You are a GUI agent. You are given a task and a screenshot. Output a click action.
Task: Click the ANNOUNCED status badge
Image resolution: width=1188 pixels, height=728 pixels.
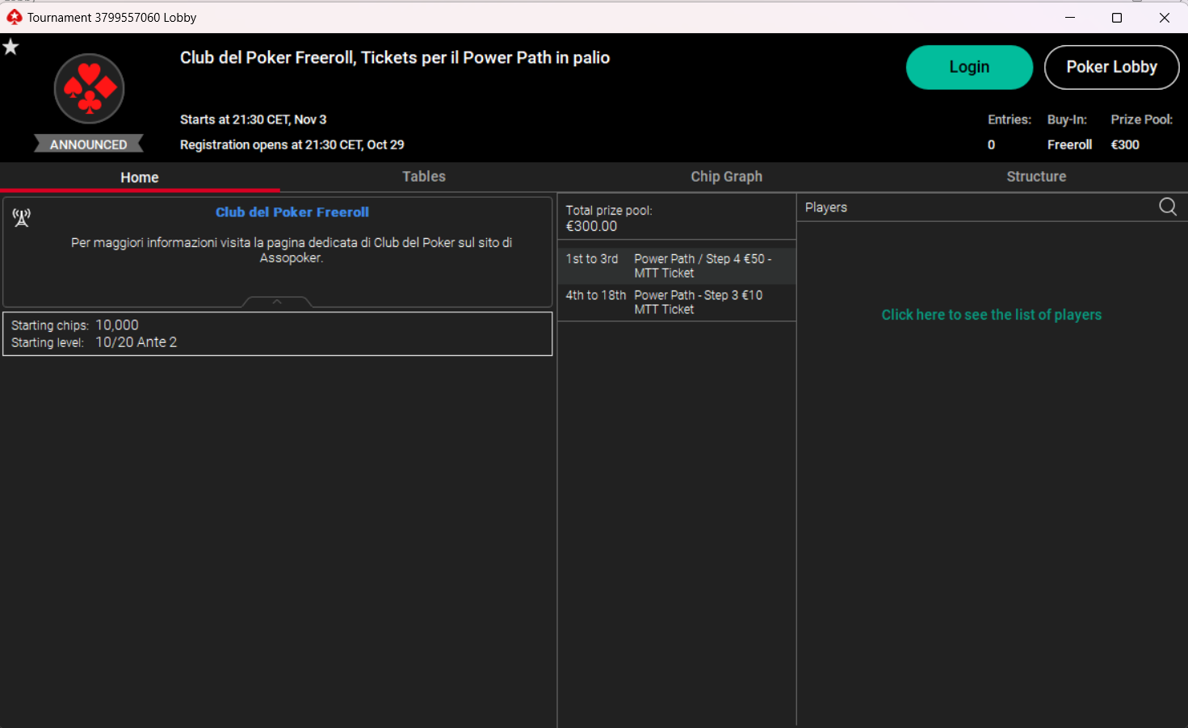89,144
